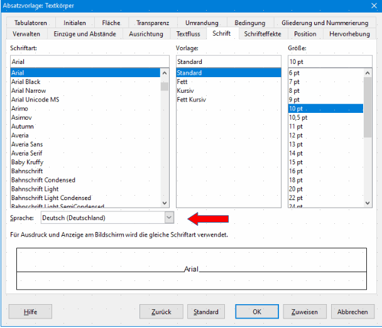Close the Absatzvorlage dialog with X
382x328 pixels.
(374, 6)
